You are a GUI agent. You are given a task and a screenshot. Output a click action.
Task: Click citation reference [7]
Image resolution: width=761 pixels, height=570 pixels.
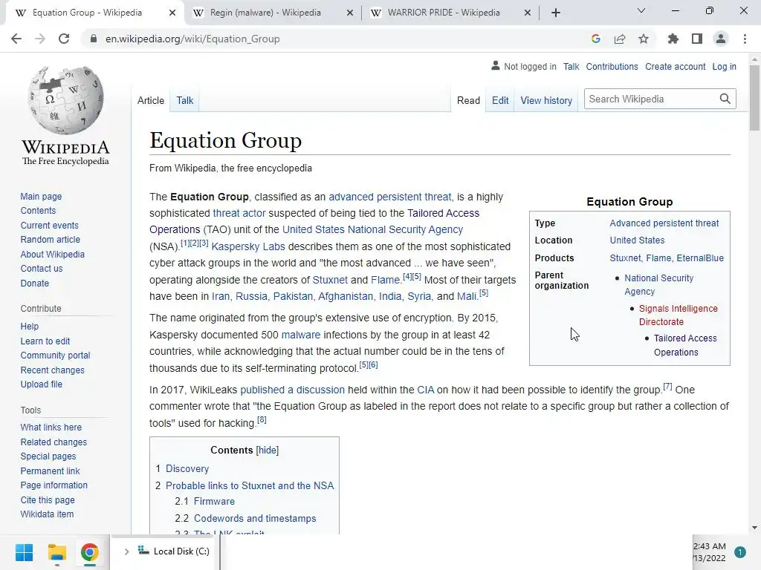pos(667,386)
